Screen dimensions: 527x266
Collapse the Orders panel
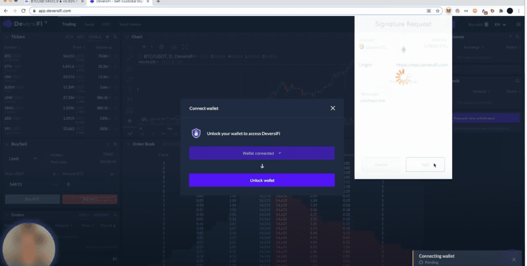click(x=7, y=215)
